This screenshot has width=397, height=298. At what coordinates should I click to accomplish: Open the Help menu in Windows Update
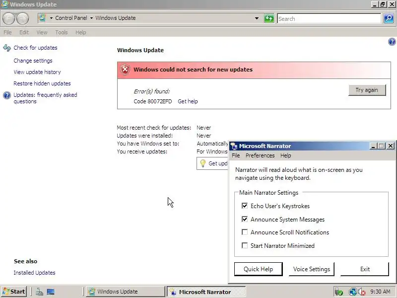click(81, 32)
